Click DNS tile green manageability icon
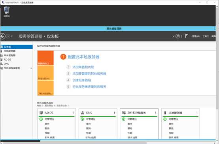Screen dimensions: 219x144 (82, 119)
